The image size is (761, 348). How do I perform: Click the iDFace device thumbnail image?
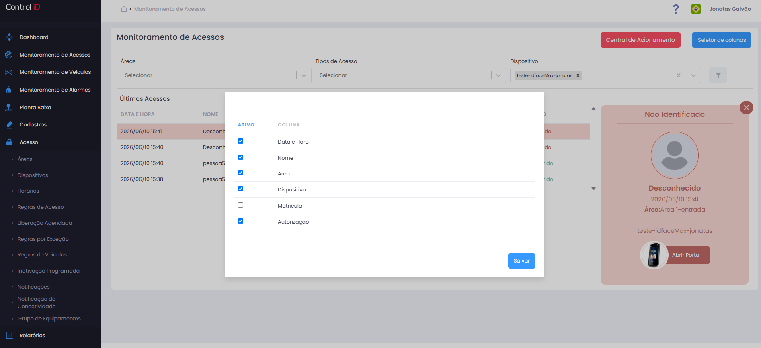pos(654,255)
